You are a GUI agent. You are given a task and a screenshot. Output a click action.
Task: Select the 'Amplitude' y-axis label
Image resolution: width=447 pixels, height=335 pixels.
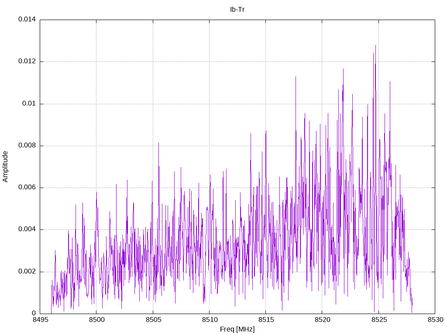click(5, 167)
